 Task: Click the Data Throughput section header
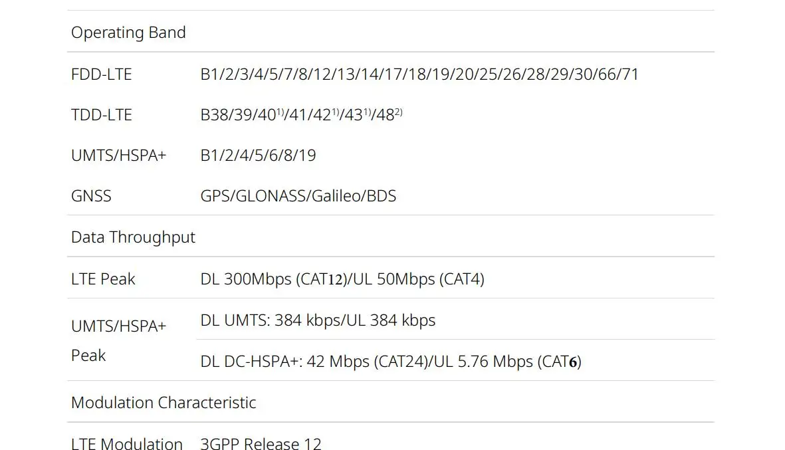coord(133,237)
